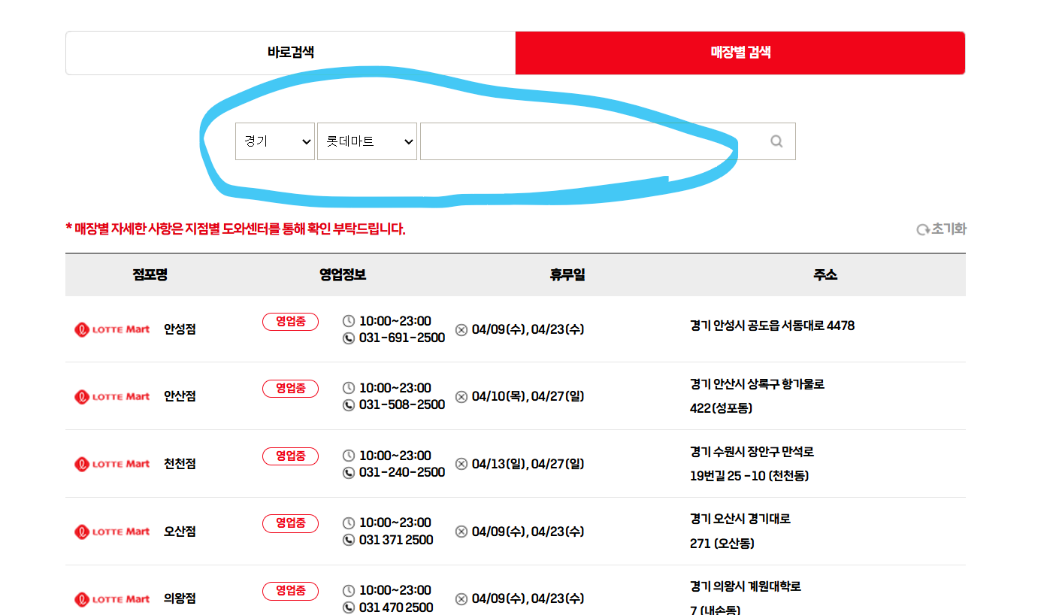Click the clock icon in 의왕점 row
This screenshot has height=615, width=1050.
click(349, 590)
